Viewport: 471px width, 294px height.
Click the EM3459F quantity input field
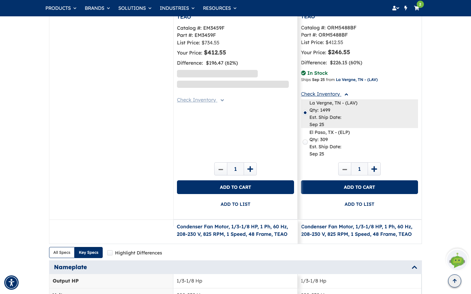(x=235, y=169)
